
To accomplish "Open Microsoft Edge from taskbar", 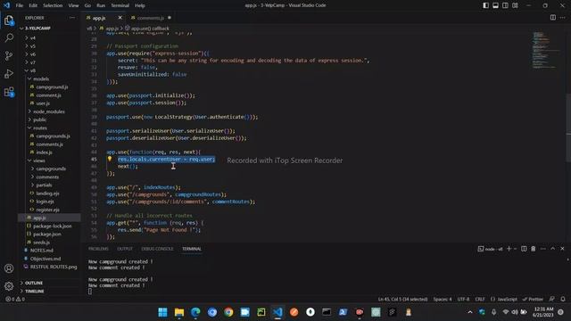I will click(195, 312).
